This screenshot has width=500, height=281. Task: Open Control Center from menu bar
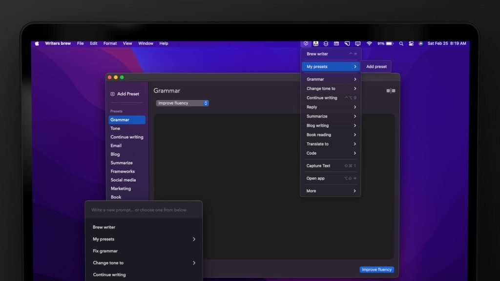pyautogui.click(x=411, y=43)
